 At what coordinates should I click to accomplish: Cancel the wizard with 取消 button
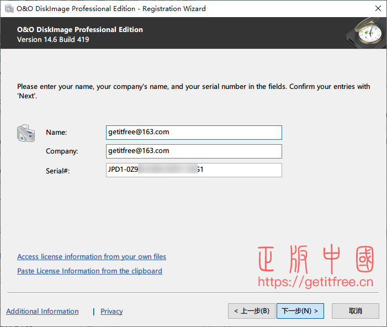coord(356,311)
